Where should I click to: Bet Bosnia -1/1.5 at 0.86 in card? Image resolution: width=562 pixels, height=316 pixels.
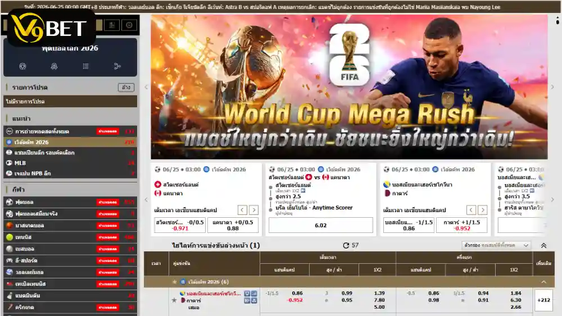point(409,225)
